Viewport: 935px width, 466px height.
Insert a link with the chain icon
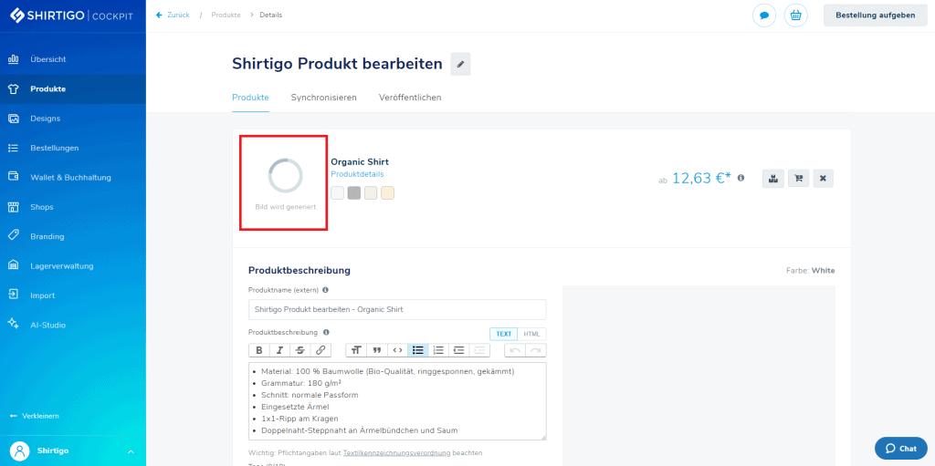pyautogui.click(x=320, y=350)
